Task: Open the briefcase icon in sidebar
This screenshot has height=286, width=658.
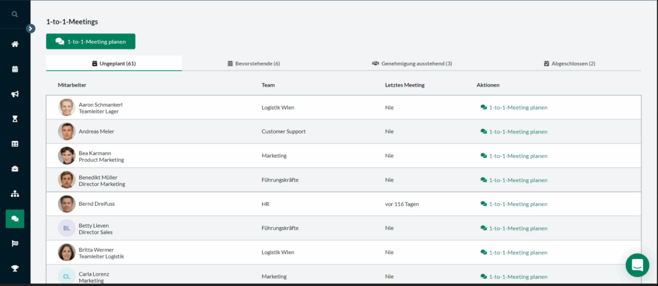Action: coord(15,169)
